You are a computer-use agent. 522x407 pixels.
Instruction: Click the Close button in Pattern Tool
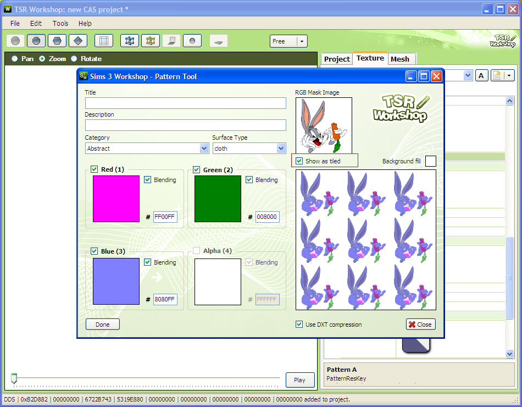pyautogui.click(x=420, y=324)
